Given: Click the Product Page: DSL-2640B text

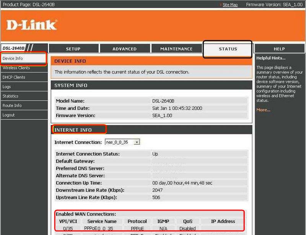Looking at the screenshot, I should (x=29, y=5).
